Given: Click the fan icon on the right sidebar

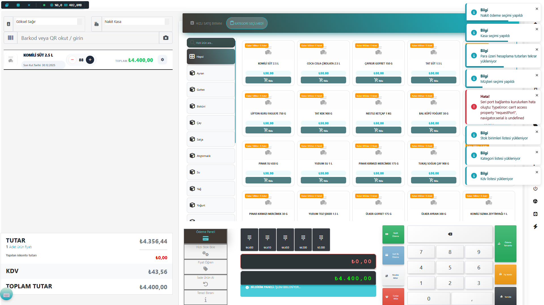Looking at the screenshot, I should [x=535, y=201].
